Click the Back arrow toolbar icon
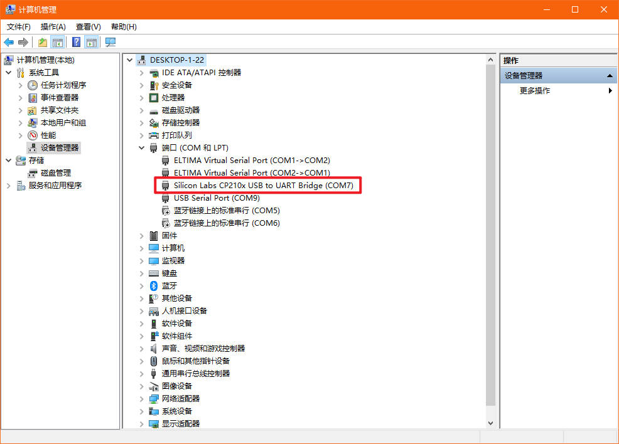The width and height of the screenshot is (619, 444). coord(9,42)
